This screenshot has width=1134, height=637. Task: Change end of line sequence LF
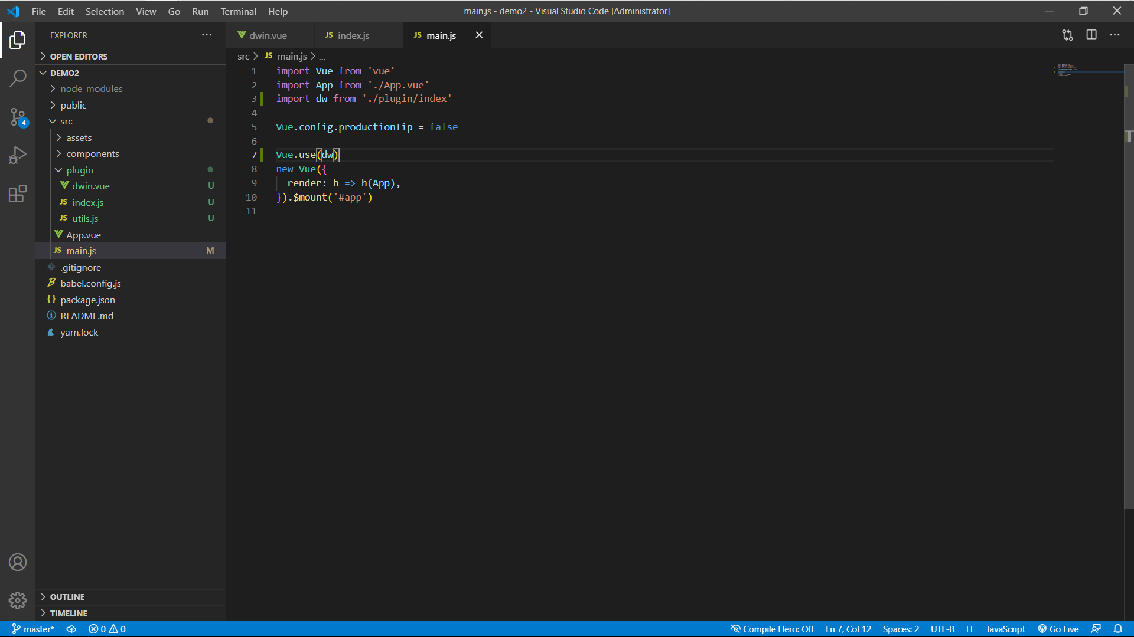970,629
